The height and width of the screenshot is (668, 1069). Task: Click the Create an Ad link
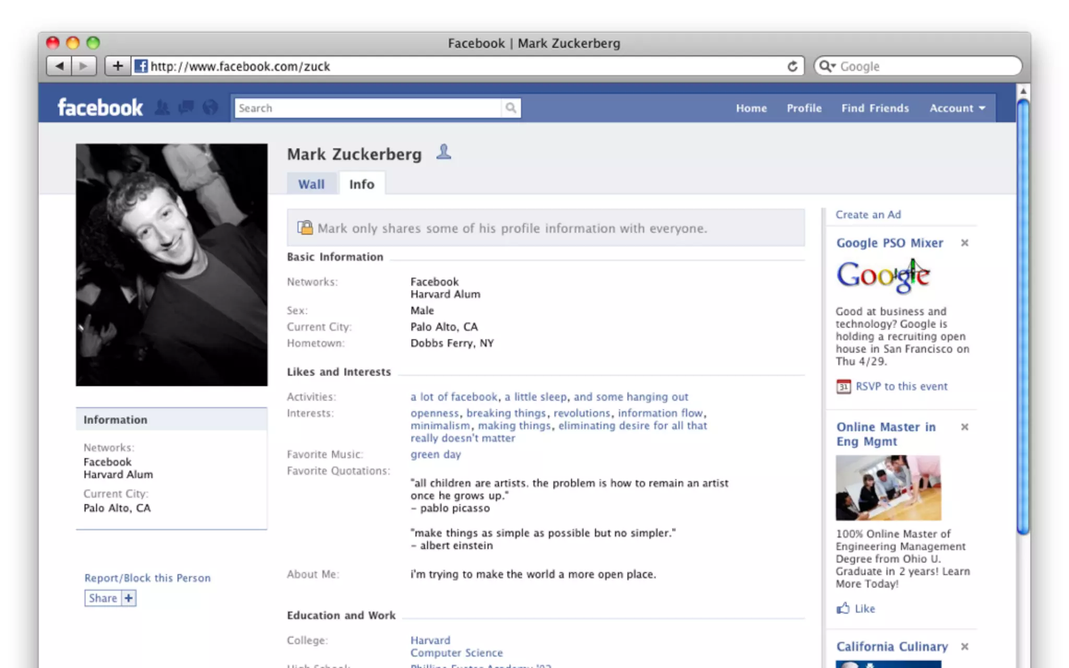(868, 214)
